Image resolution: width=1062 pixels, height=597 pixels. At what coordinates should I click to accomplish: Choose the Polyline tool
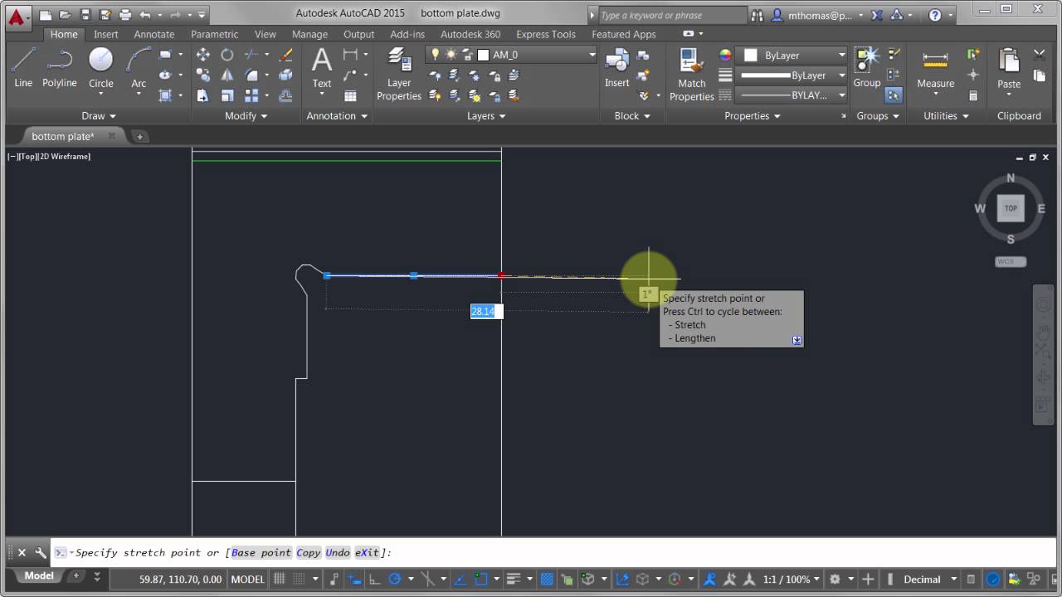point(60,67)
